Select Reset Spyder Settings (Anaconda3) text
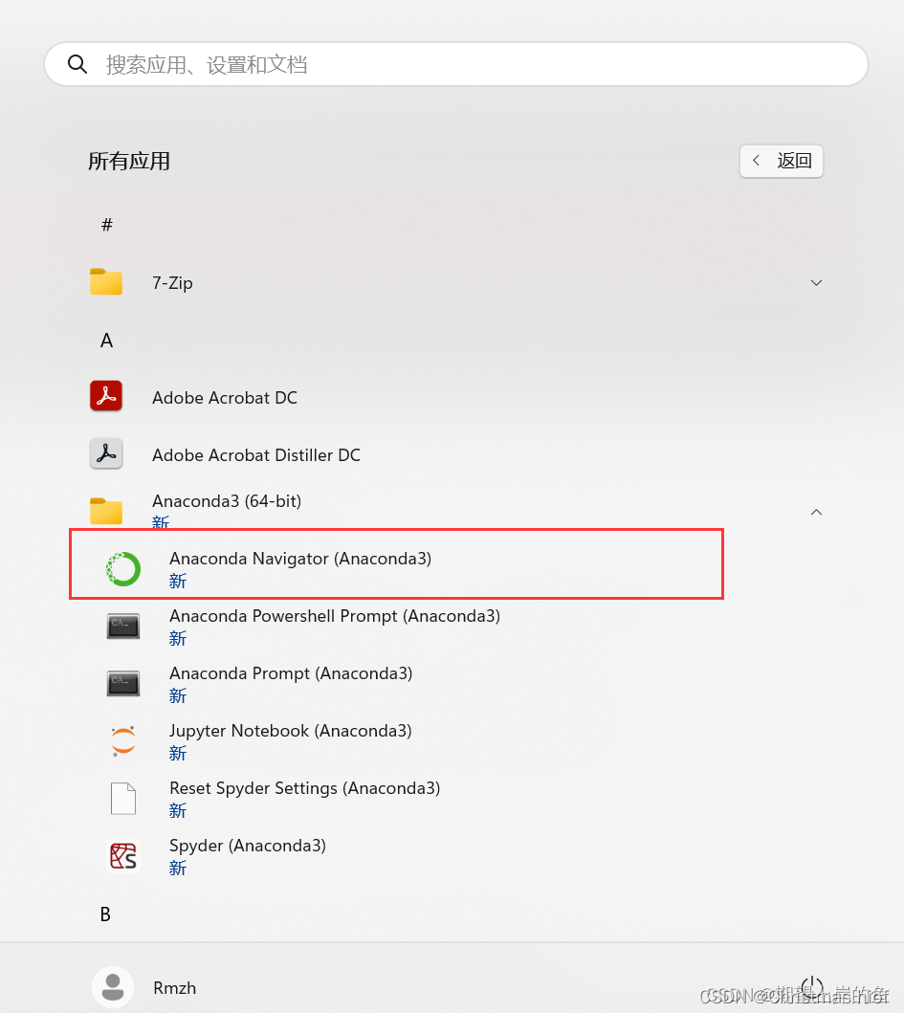904x1013 pixels. point(304,789)
